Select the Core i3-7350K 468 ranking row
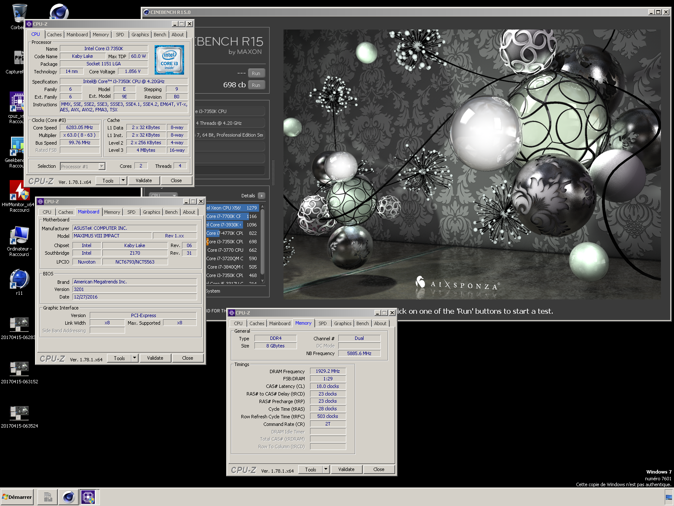Image resolution: width=674 pixels, height=506 pixels. 232,275
